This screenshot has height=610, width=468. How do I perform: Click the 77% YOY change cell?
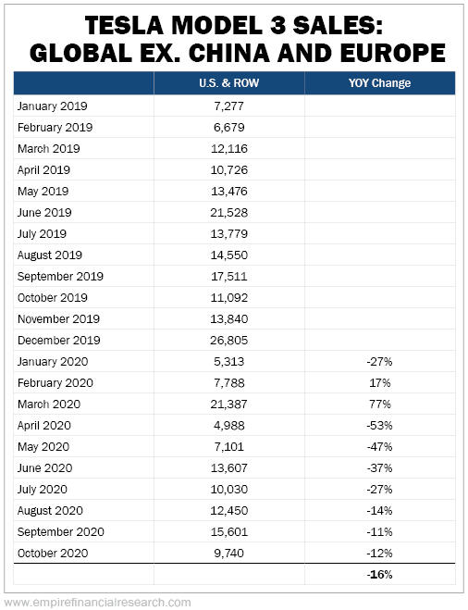[x=380, y=404]
